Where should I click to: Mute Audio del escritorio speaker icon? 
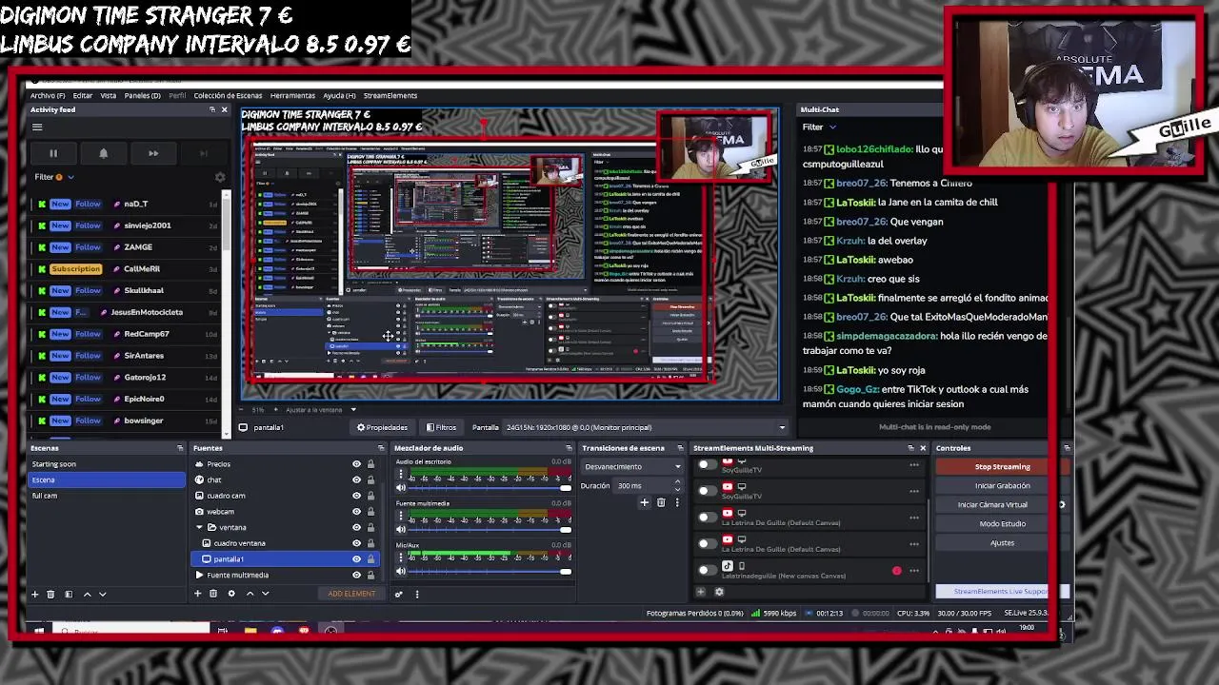point(401,488)
